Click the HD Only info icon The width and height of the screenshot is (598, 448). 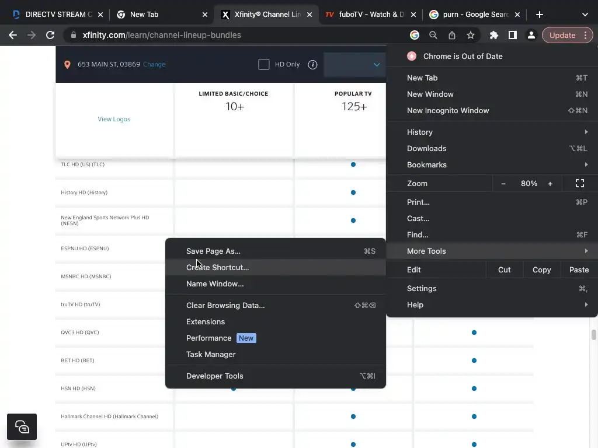[x=312, y=64]
